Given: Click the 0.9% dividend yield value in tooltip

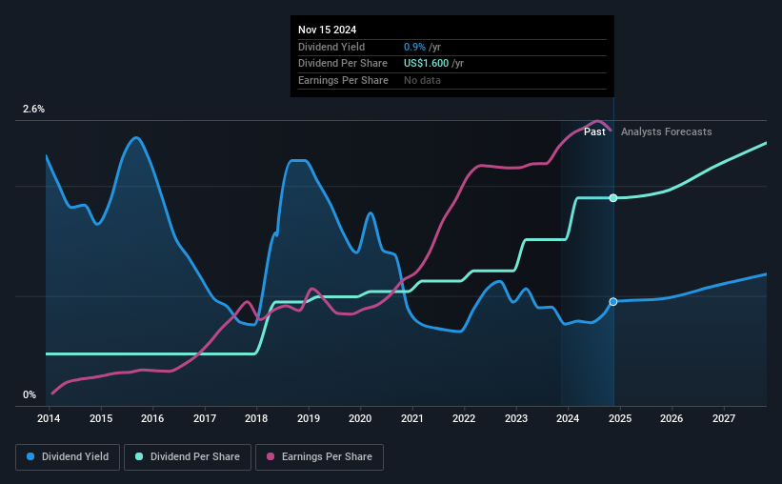Looking at the screenshot, I should coord(414,47).
